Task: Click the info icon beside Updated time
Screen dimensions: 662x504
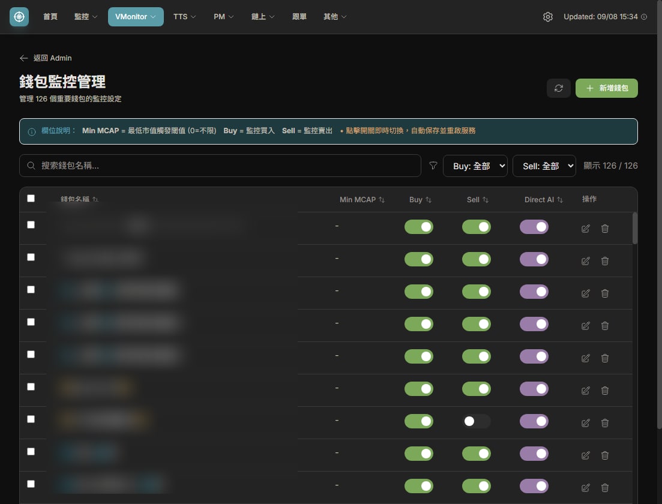Action: click(x=644, y=17)
